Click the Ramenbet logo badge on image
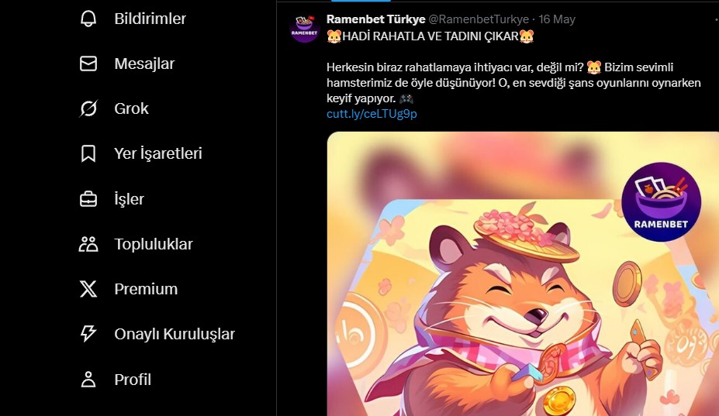Image resolution: width=719 pixels, height=416 pixels. 661,201
